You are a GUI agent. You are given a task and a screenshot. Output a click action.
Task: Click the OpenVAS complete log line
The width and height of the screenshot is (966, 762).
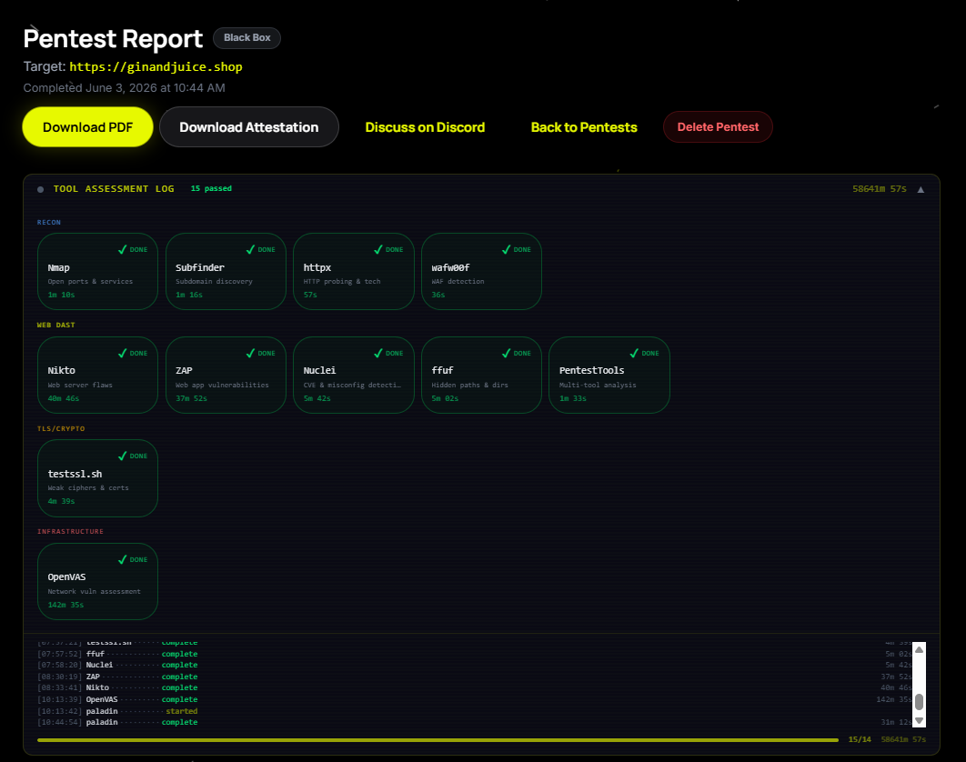[x=475, y=700]
